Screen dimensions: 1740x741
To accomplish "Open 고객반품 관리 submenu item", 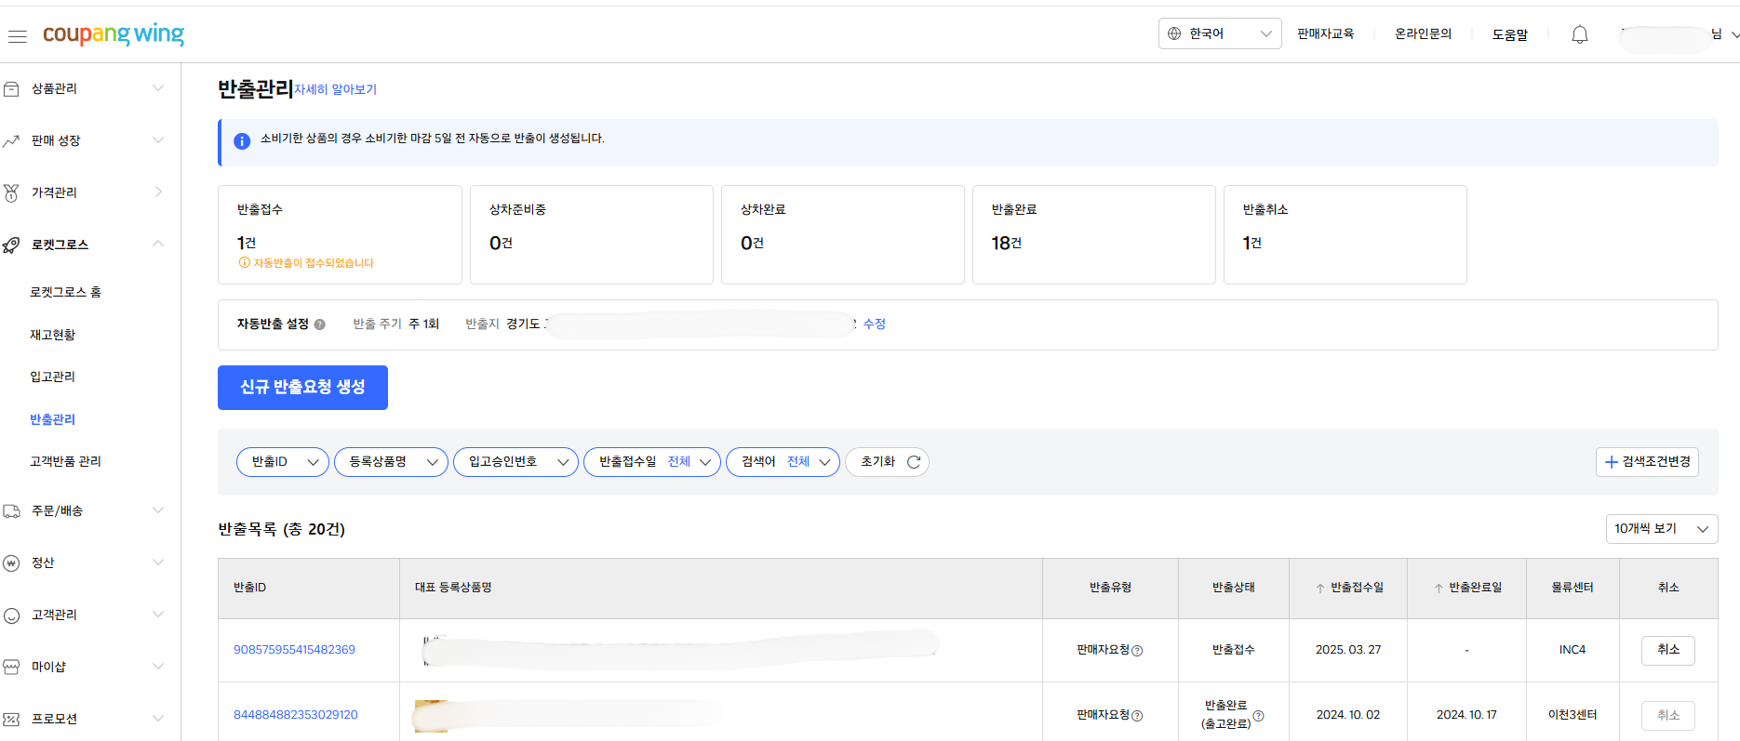I will tap(65, 461).
